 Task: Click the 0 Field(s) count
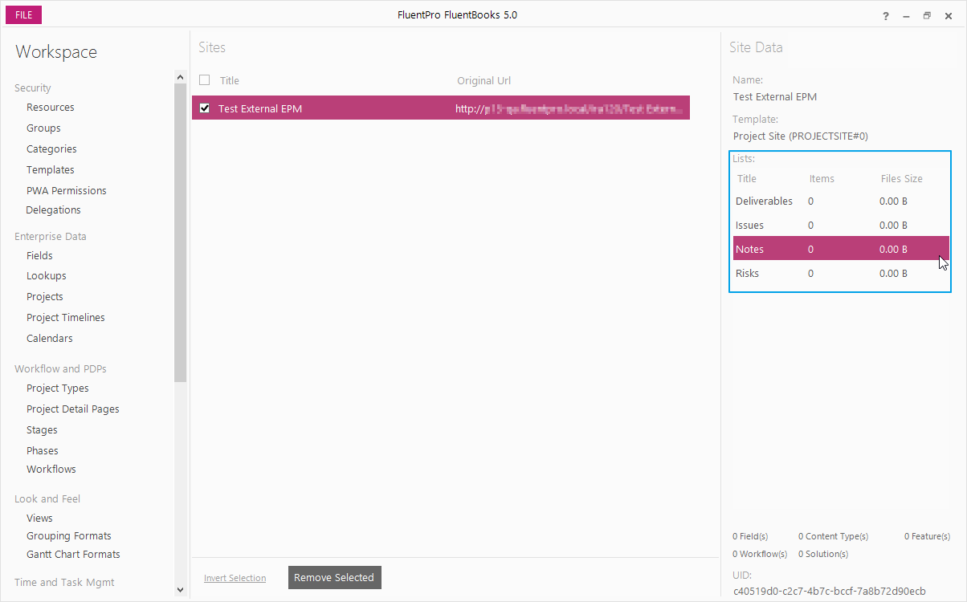[x=750, y=536]
